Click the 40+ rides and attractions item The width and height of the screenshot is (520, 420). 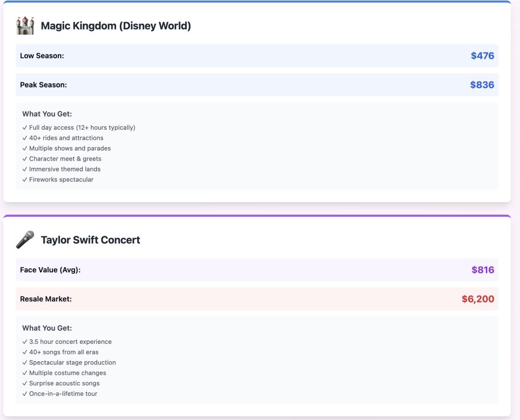tap(66, 138)
